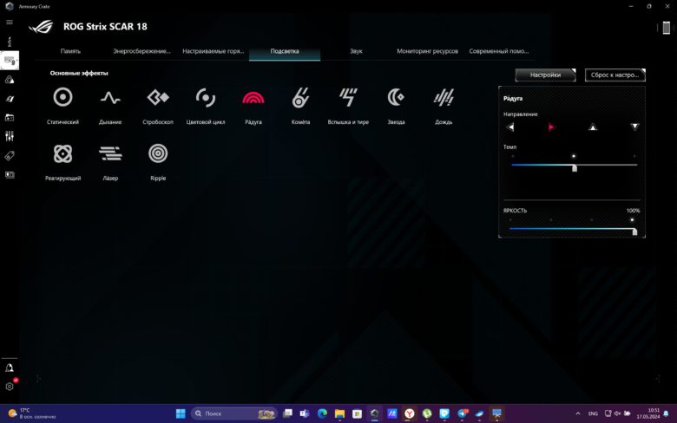Set brightness to lowest level dot
Image resolution: width=677 pixels, height=423 pixels.
510,220
